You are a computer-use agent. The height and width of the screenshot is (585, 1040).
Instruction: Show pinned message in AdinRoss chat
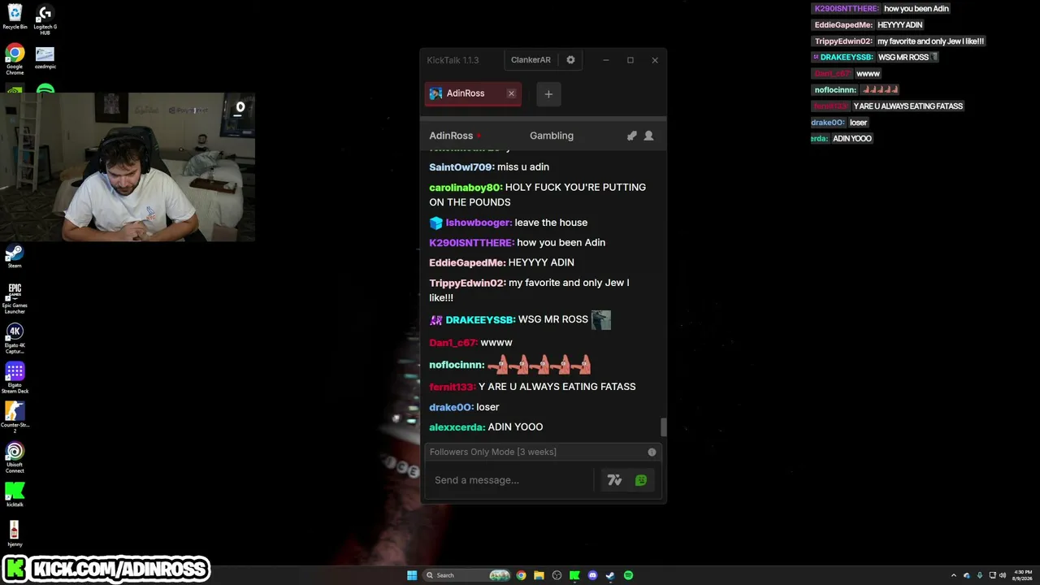(631, 136)
